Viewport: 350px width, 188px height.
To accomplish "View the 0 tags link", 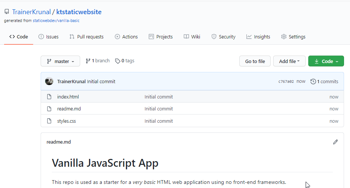I will [124, 61].
